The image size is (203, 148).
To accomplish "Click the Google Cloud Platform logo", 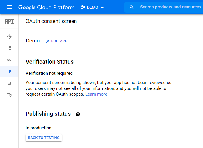I will pos(46,7).
